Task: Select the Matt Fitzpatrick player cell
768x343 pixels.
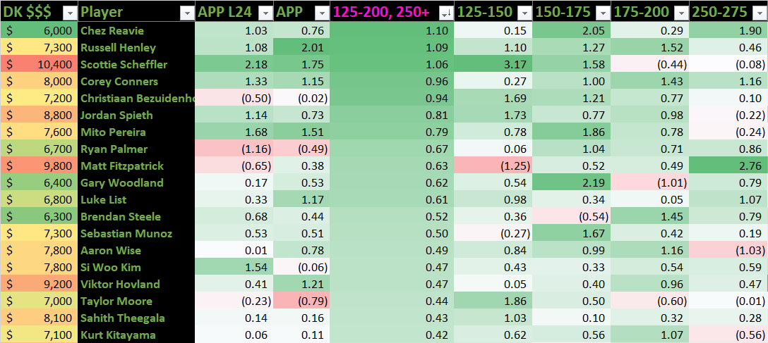Action: pyautogui.click(x=136, y=166)
